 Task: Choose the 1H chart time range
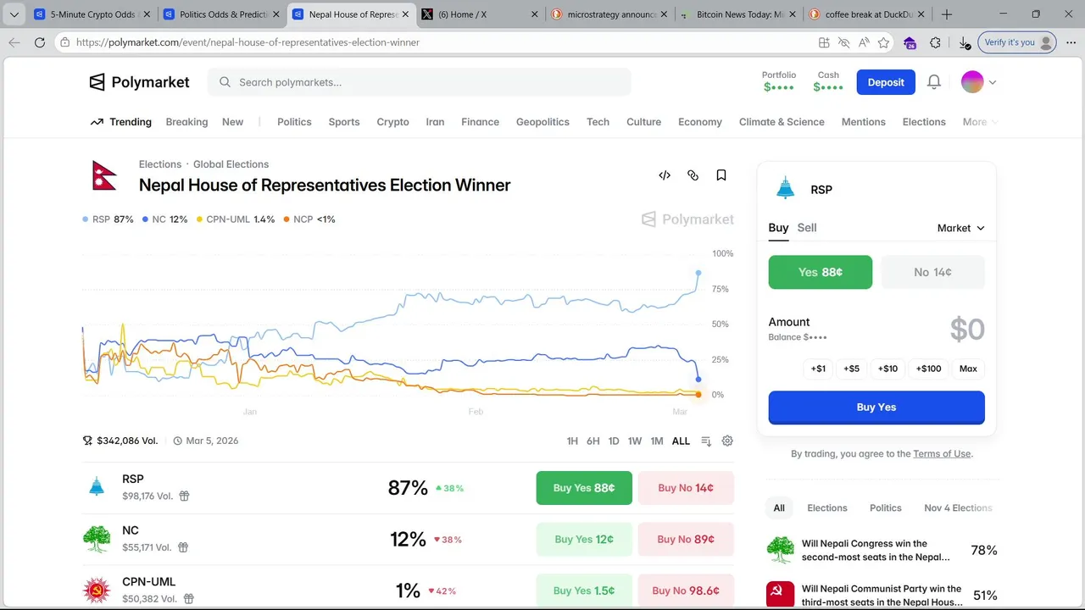[x=572, y=441]
